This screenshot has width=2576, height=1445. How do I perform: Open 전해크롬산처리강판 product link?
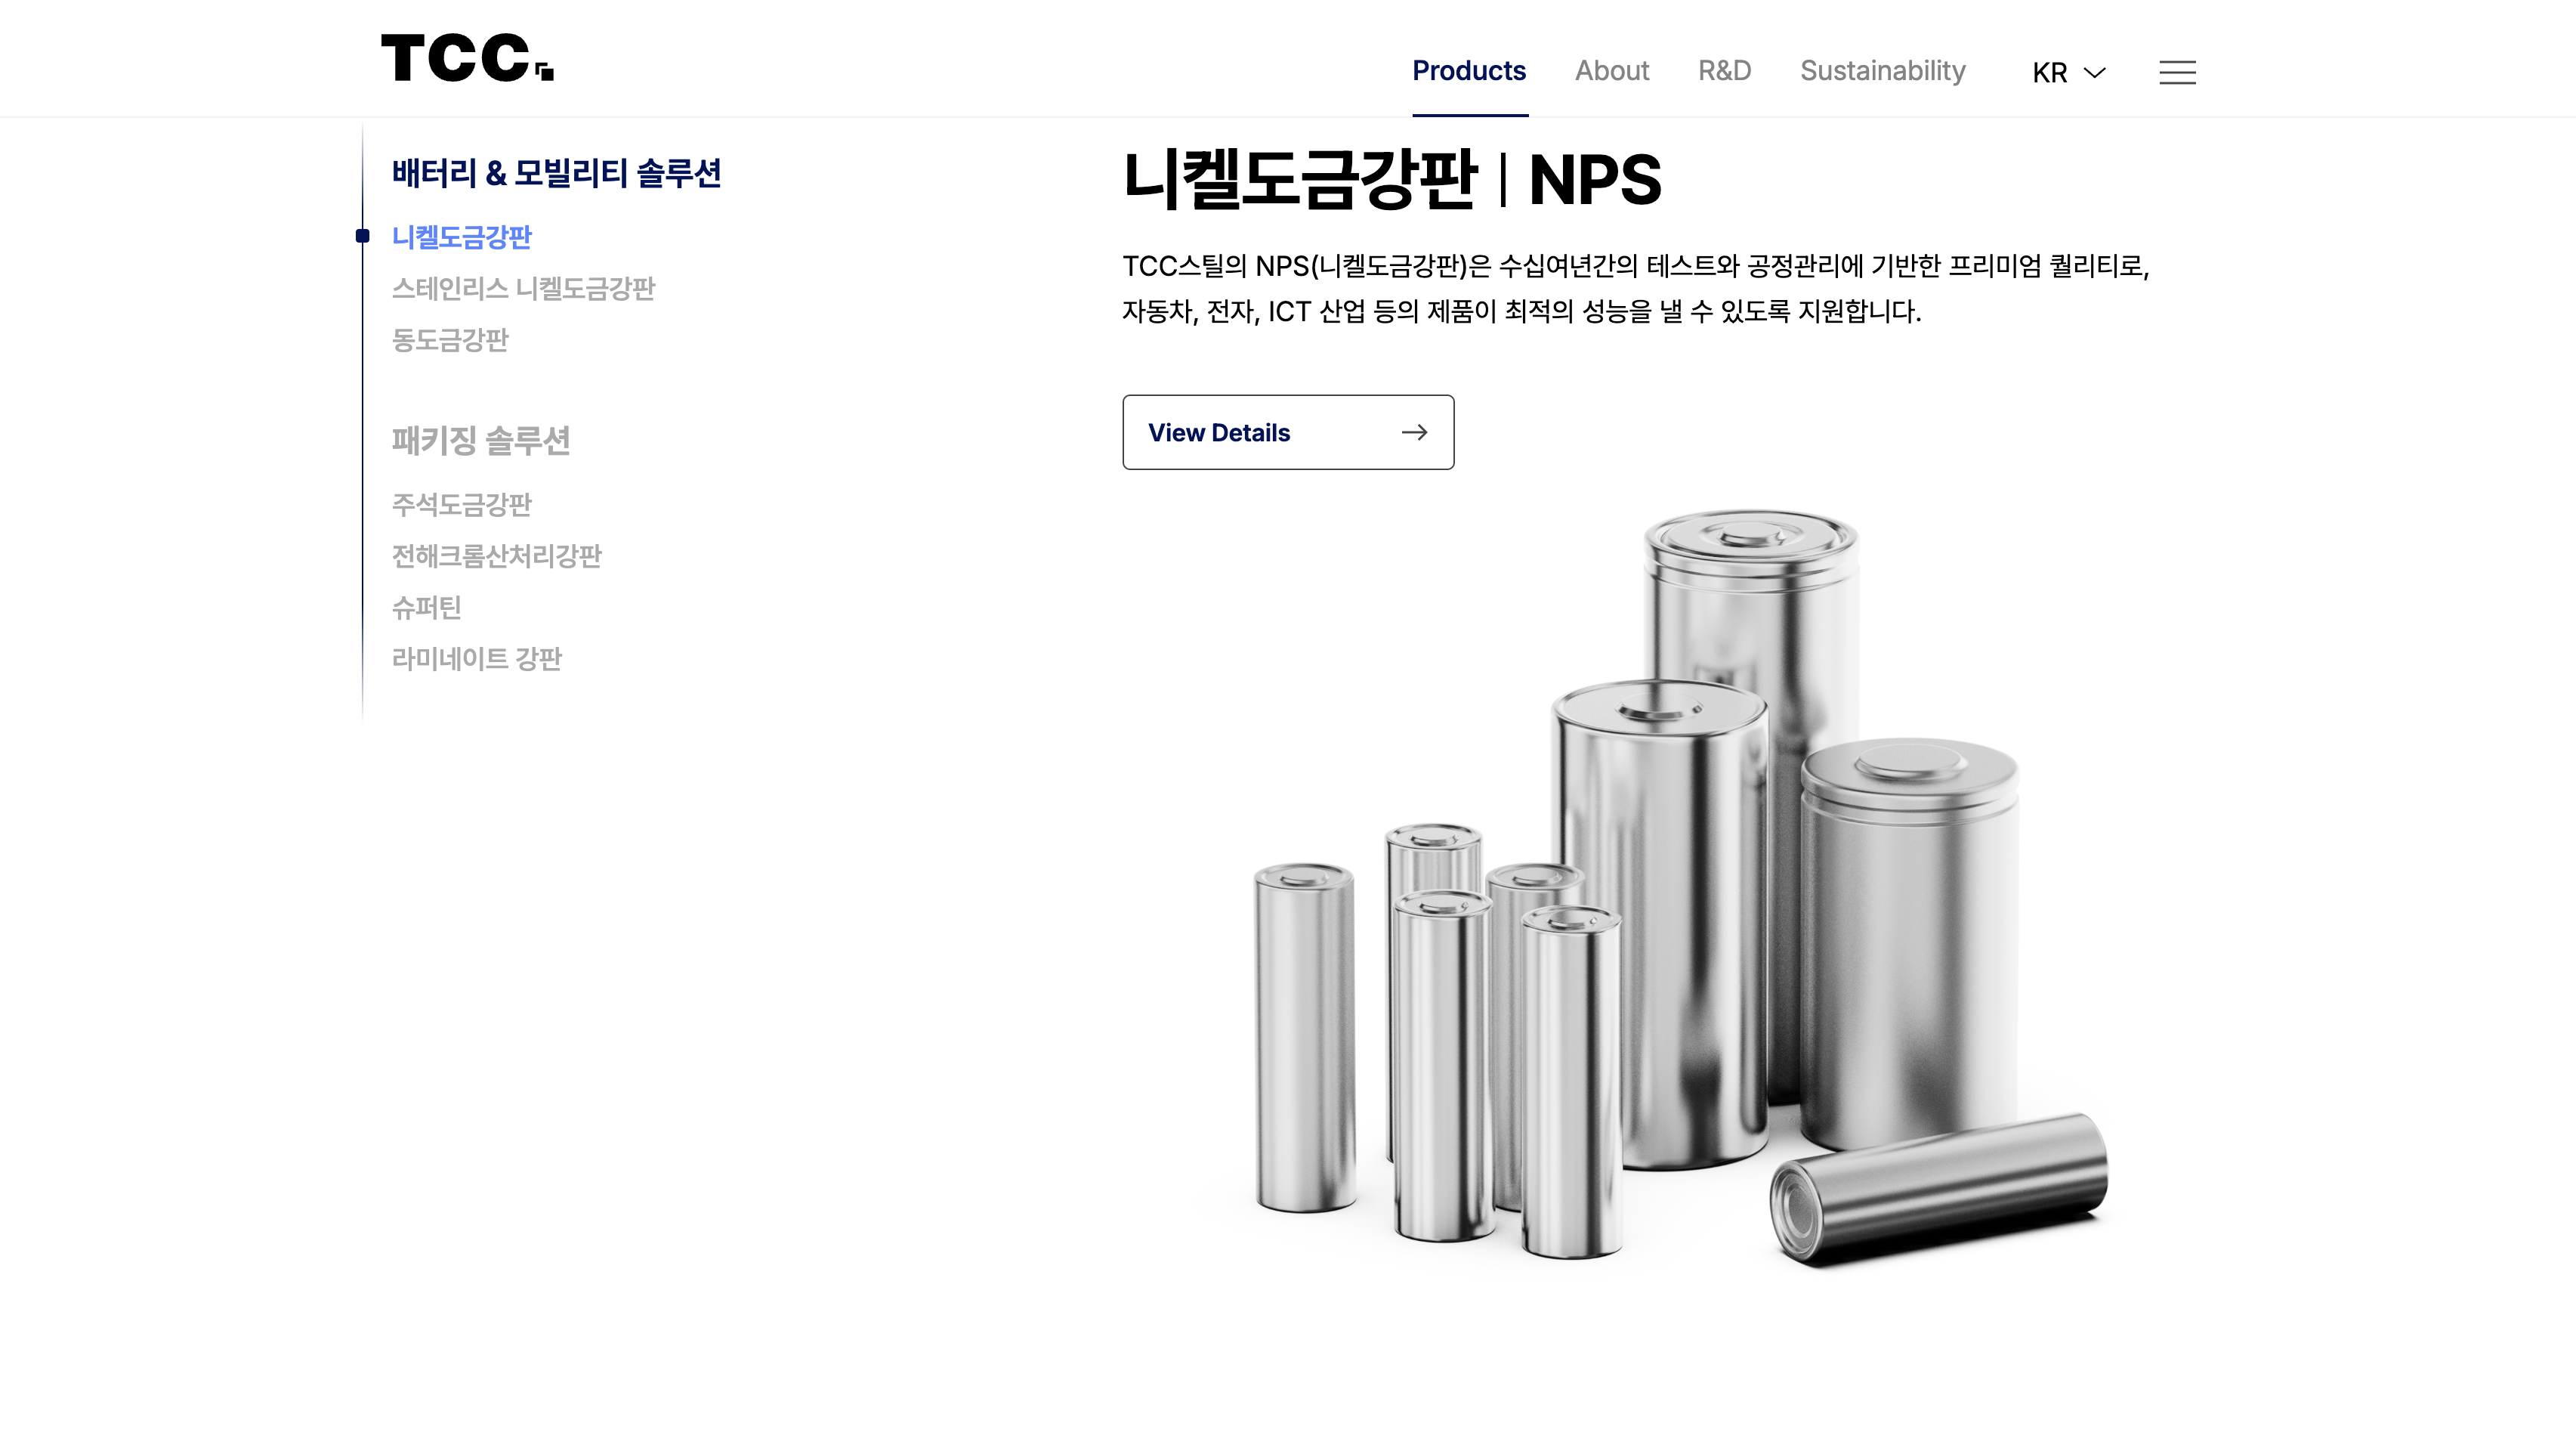pos(497,556)
